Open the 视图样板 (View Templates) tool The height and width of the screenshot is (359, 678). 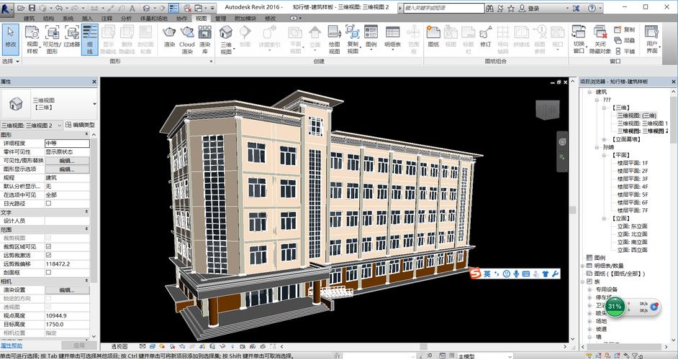pyautogui.click(x=32, y=39)
